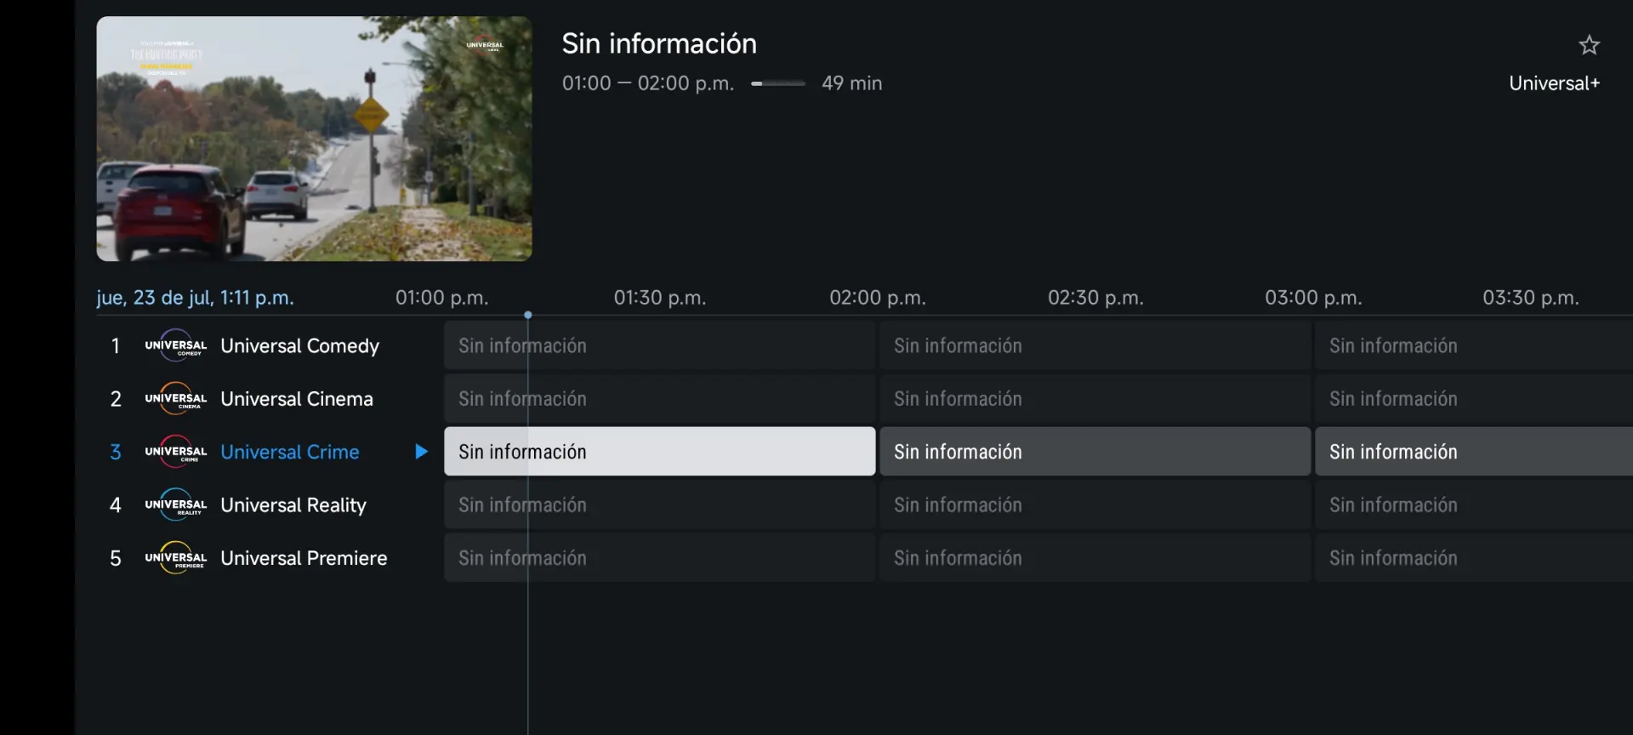
Task: Click the 02:30 p.m. timeline header
Action: pyautogui.click(x=1095, y=298)
